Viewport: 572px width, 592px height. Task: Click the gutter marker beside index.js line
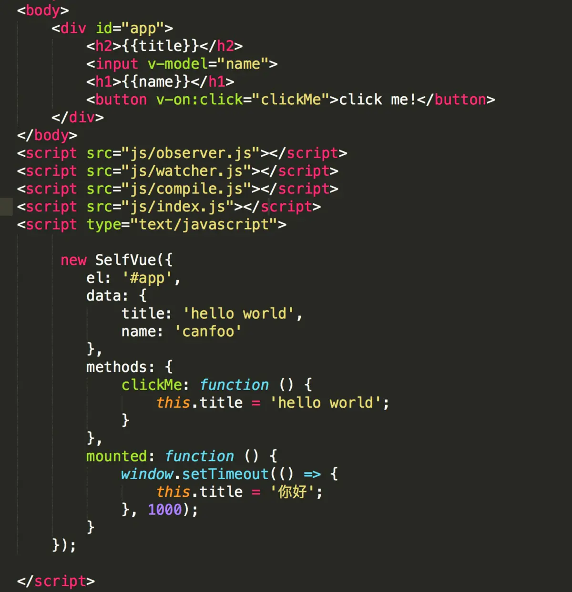point(6,207)
